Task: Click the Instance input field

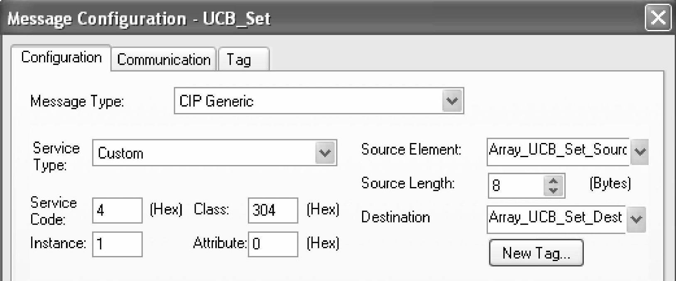Action: tap(117, 244)
